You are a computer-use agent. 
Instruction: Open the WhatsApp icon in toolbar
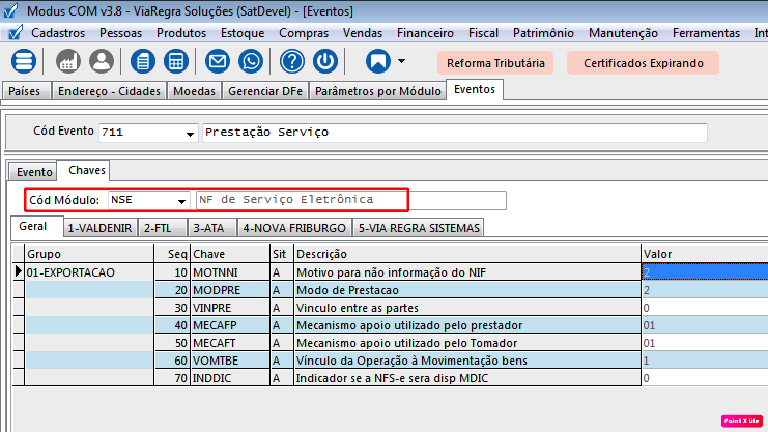(251, 62)
